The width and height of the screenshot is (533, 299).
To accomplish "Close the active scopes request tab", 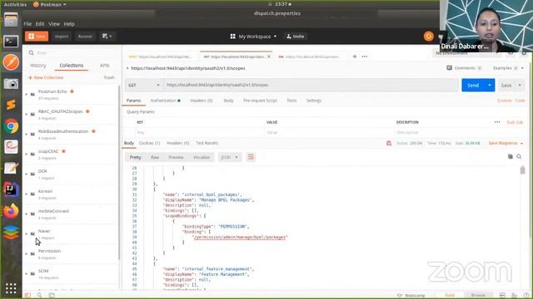I will (x=269, y=56).
